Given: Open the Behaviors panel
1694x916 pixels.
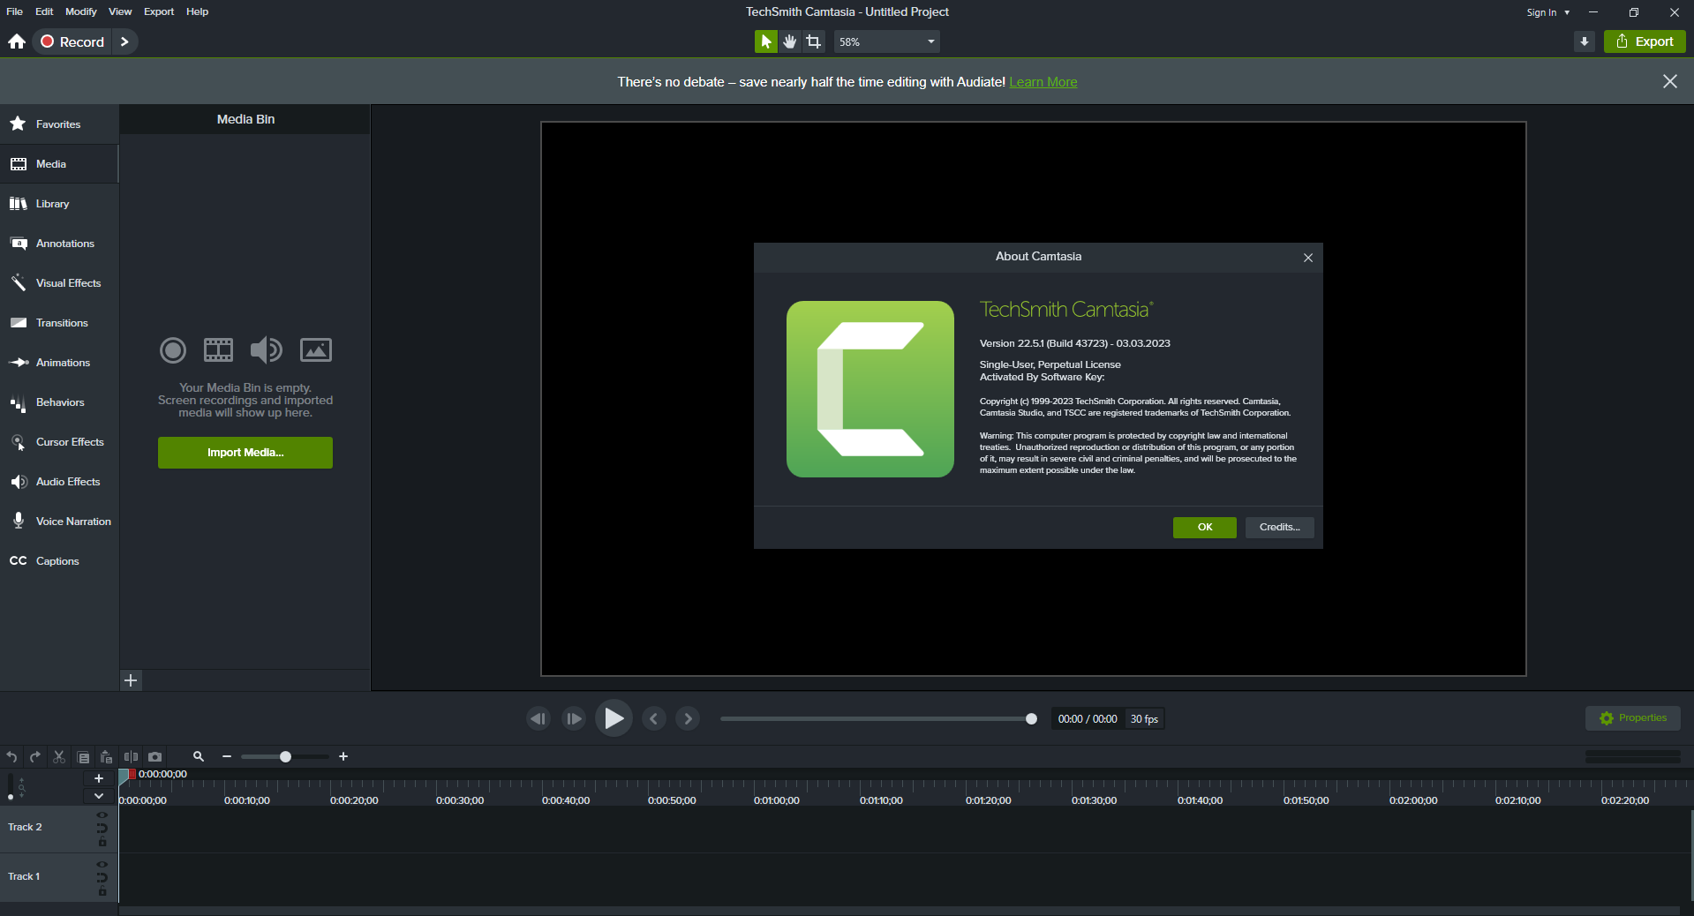Looking at the screenshot, I should point(59,402).
